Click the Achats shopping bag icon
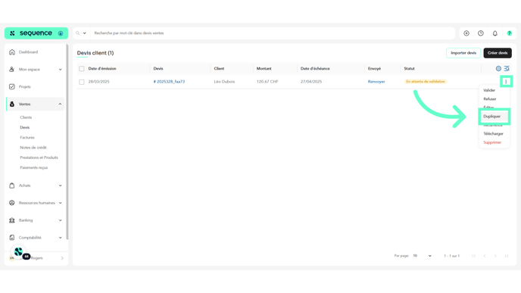Screen dimensions: 521x293 [x=12, y=185]
